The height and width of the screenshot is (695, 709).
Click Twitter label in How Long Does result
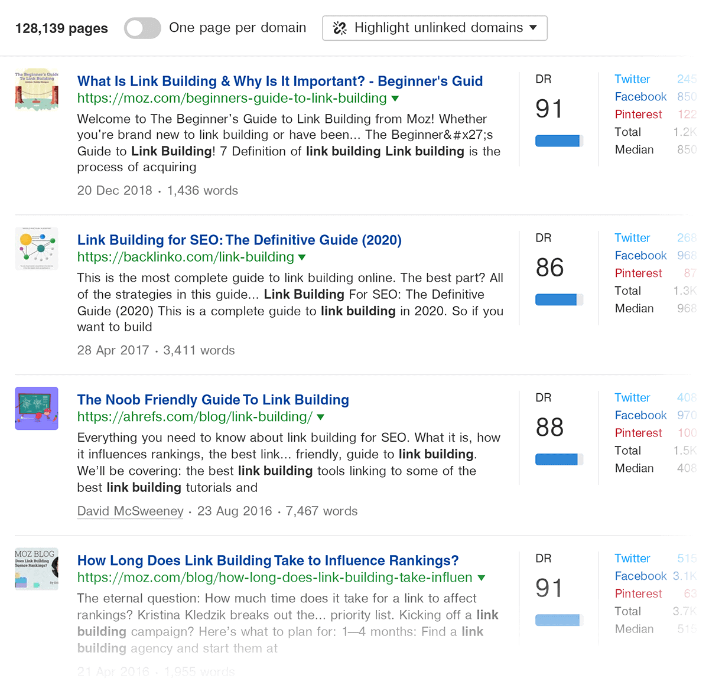(632, 559)
